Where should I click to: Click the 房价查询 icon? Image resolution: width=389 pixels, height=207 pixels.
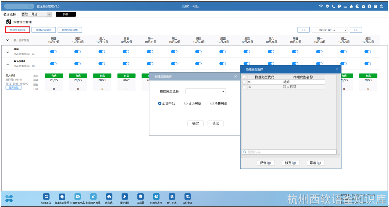[x=187, y=197]
